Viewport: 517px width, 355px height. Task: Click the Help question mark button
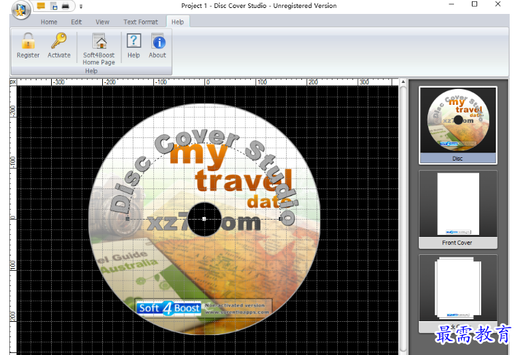(x=133, y=46)
